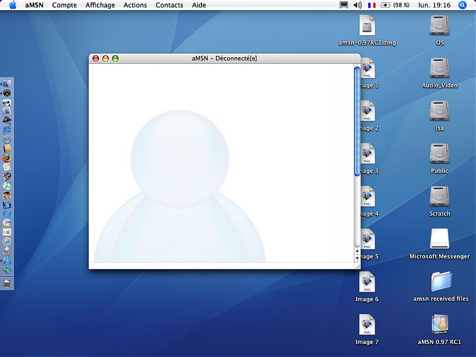Open the Compte menu
The width and height of the screenshot is (476, 357).
[x=64, y=5]
